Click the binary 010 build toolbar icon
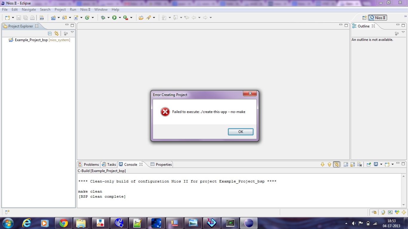Image resolution: width=408 pixels, height=229 pixels. 42,18
